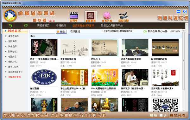Open the red 无量寿经专题 link
Image resolution: width=190 pixels, height=120 pixels.
click(15, 77)
